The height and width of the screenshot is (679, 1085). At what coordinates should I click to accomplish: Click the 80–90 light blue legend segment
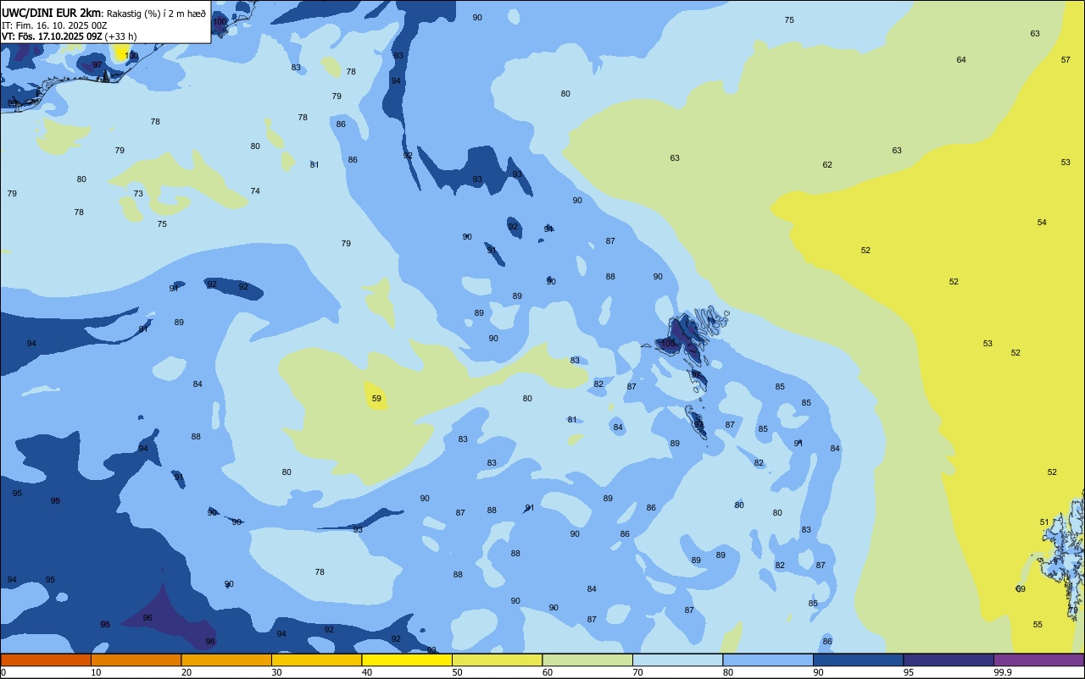pyautogui.click(x=768, y=660)
